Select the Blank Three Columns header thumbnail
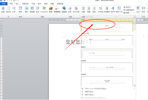148x100 pixels. tap(107, 40)
